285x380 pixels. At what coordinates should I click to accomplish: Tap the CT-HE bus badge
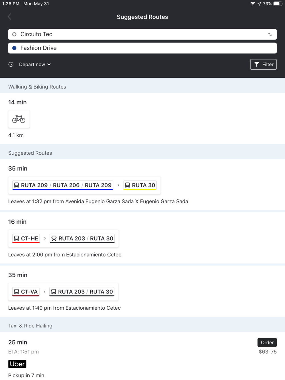click(x=26, y=238)
